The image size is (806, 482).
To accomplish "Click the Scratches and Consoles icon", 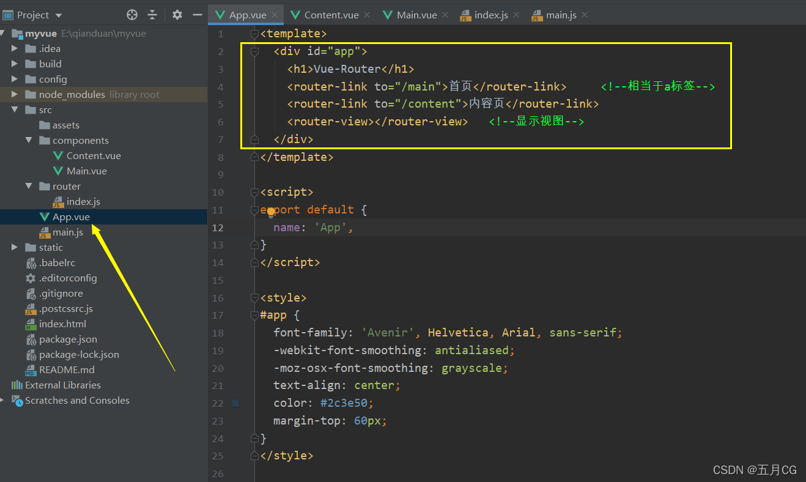I will [17, 401].
